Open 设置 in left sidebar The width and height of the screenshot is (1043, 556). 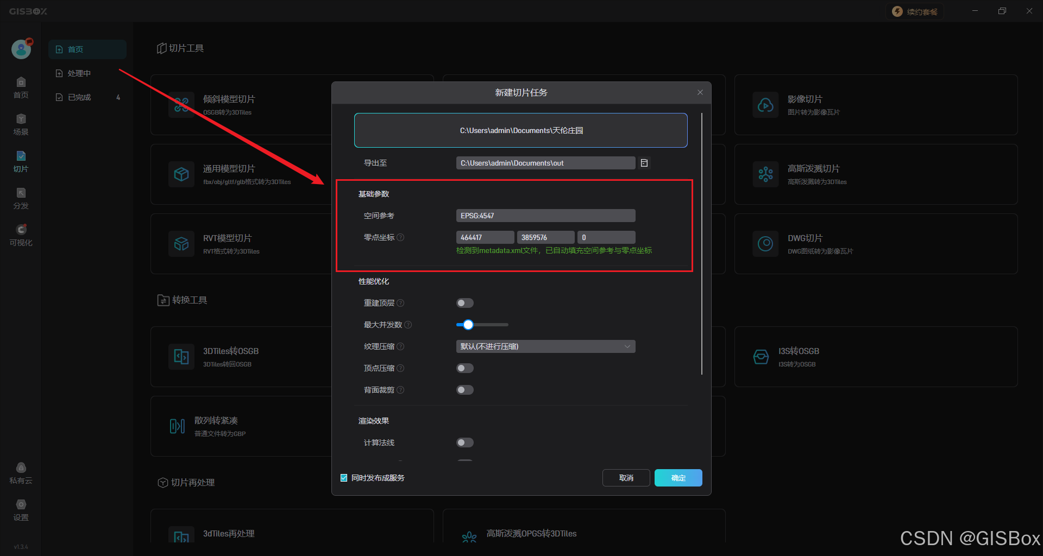click(21, 510)
